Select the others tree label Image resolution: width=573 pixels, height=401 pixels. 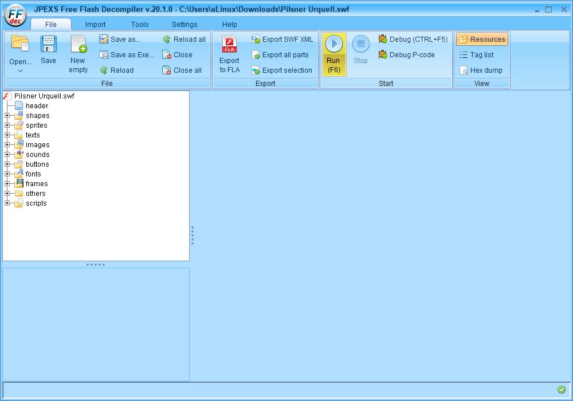(x=36, y=194)
